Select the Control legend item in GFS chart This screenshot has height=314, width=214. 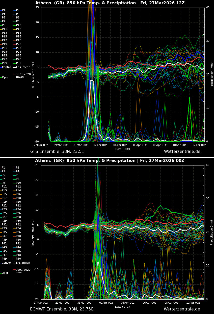(7, 67)
